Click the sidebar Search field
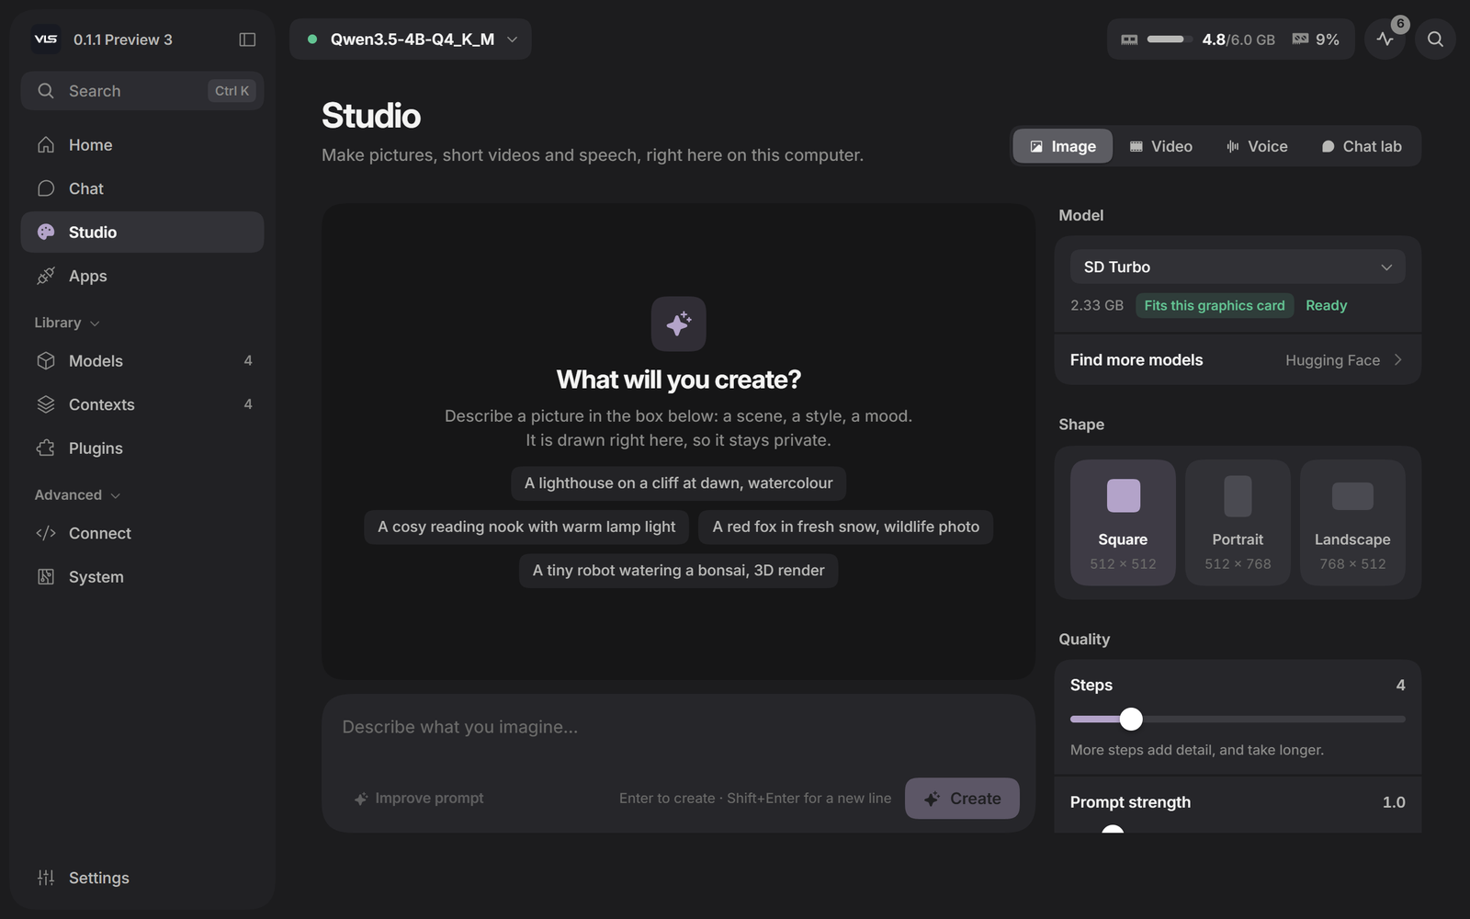 click(x=142, y=91)
